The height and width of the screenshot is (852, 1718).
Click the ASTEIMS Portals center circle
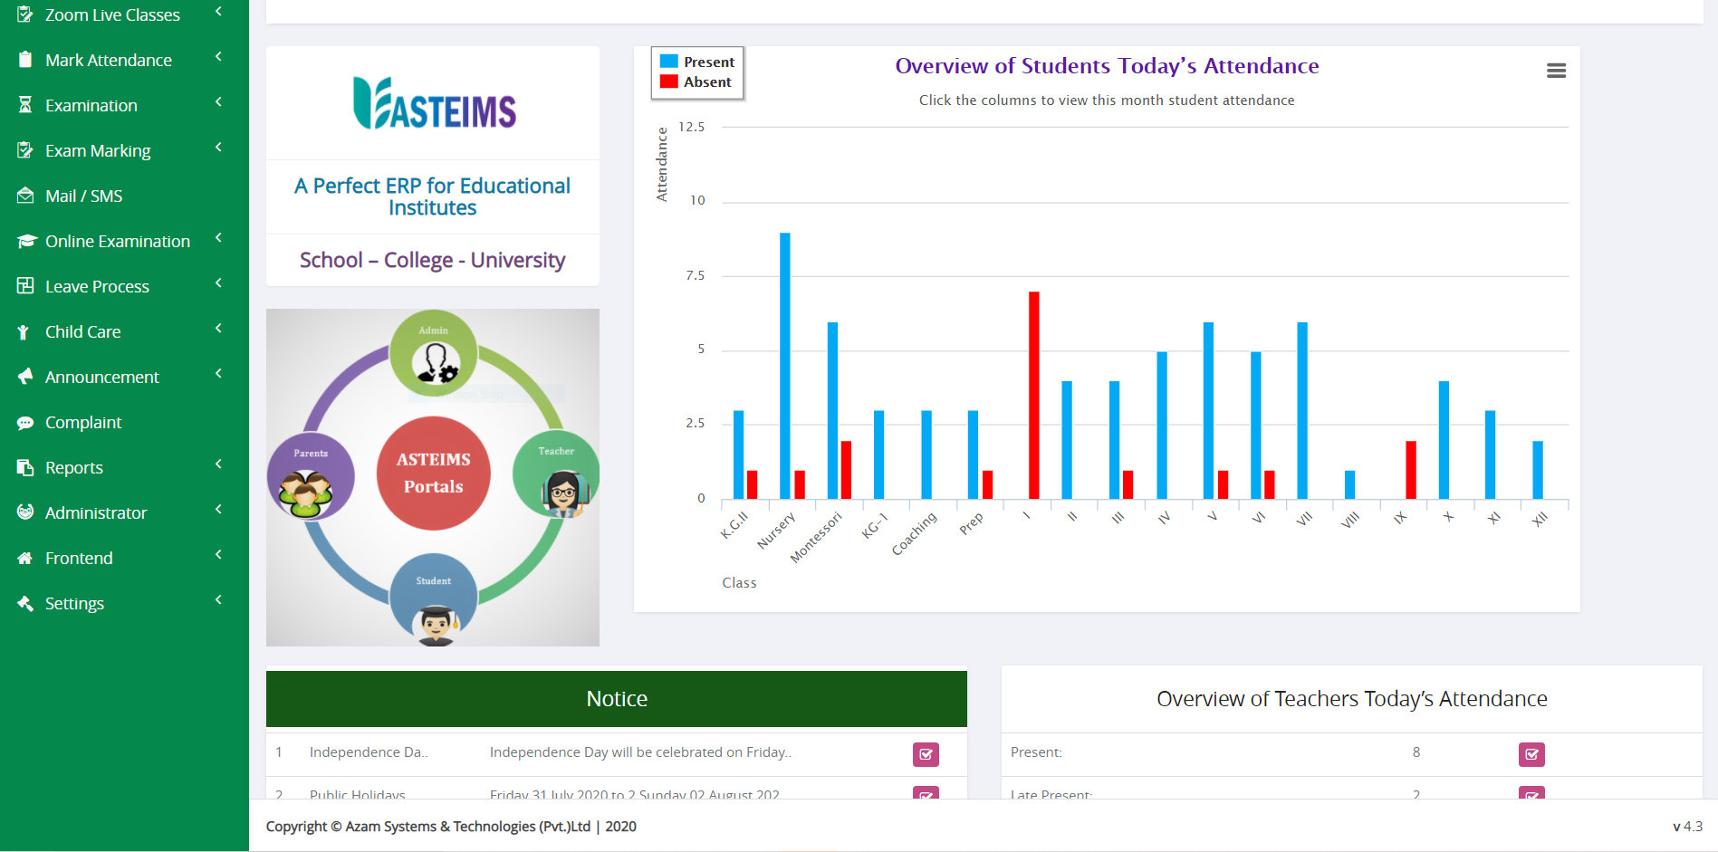pos(433,473)
